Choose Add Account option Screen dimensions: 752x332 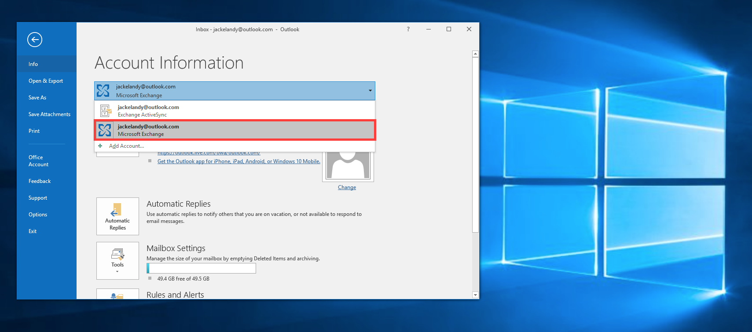[235, 146]
